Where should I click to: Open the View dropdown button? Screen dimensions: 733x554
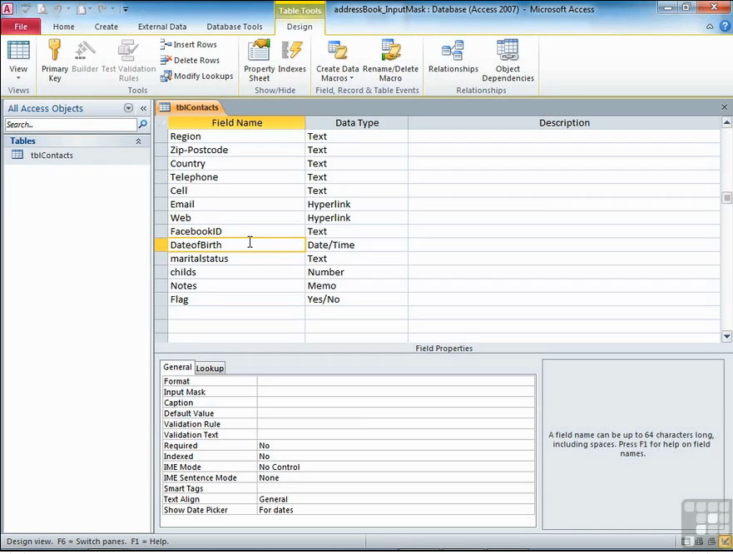pyautogui.click(x=18, y=73)
